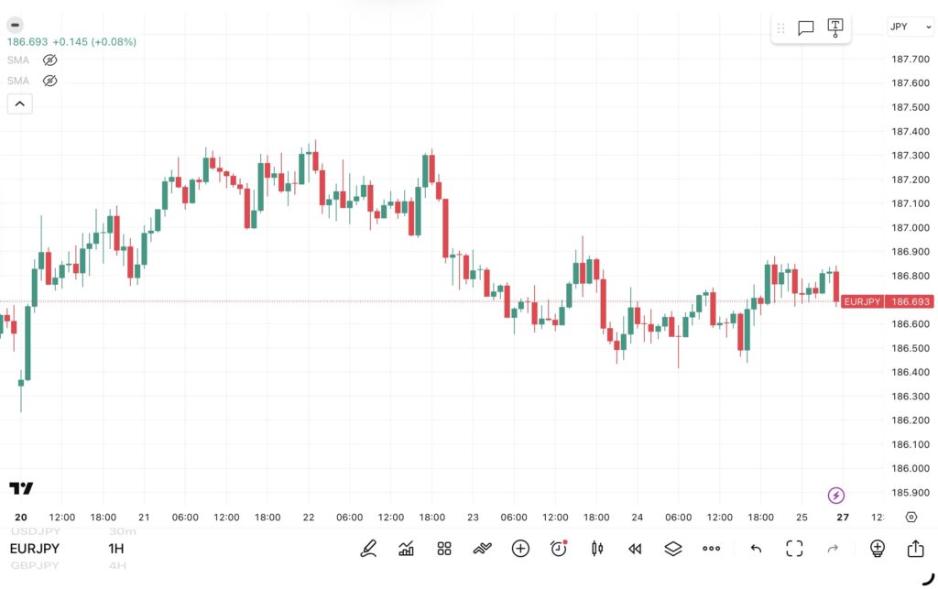Viewport: 938px width, 589px height.
Task: Click the comment bubble tool
Action: click(806, 27)
